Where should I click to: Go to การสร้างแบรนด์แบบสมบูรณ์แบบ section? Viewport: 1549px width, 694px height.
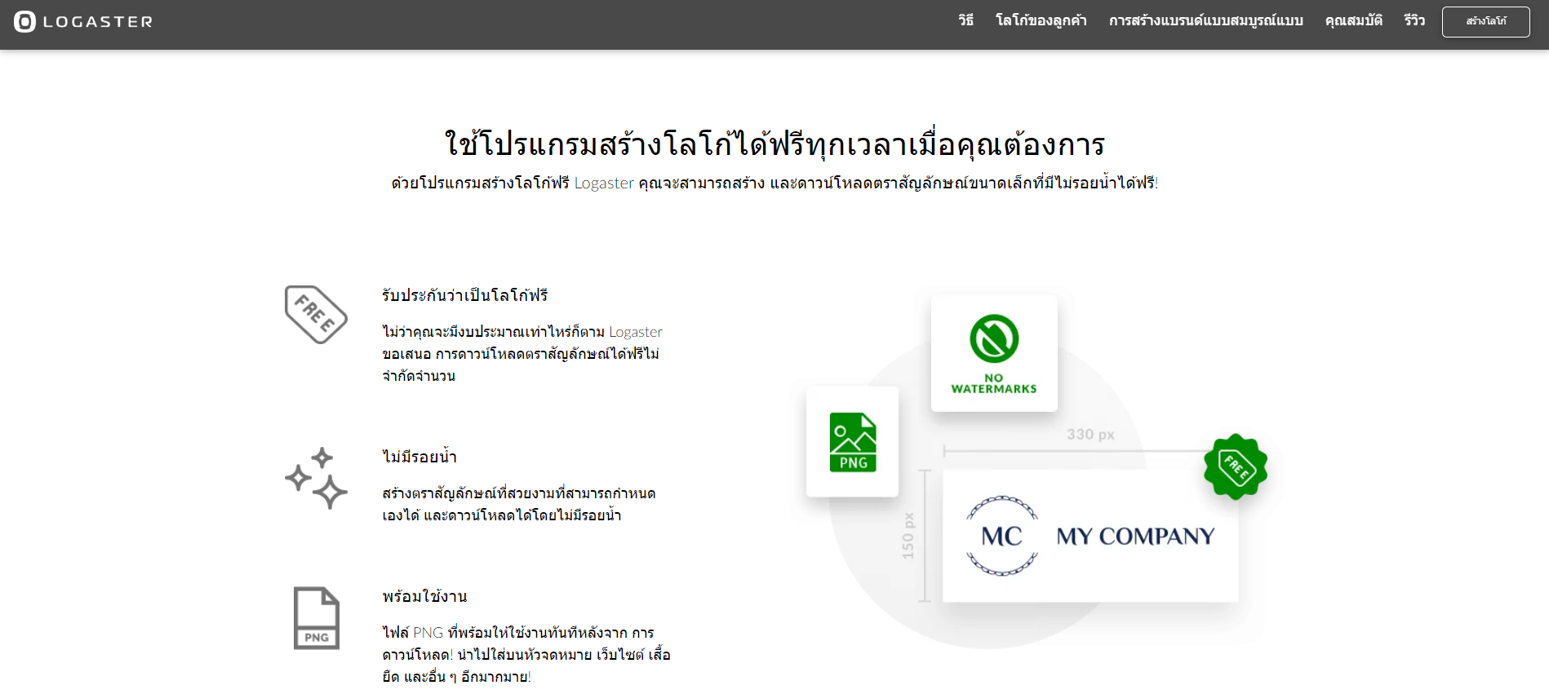click(1205, 20)
